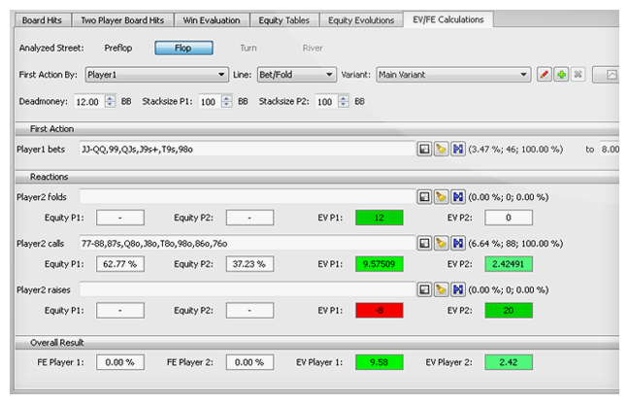This screenshot has width=629, height=404.
Task: Open range selector for Player2 folds row
Action: pos(424,197)
